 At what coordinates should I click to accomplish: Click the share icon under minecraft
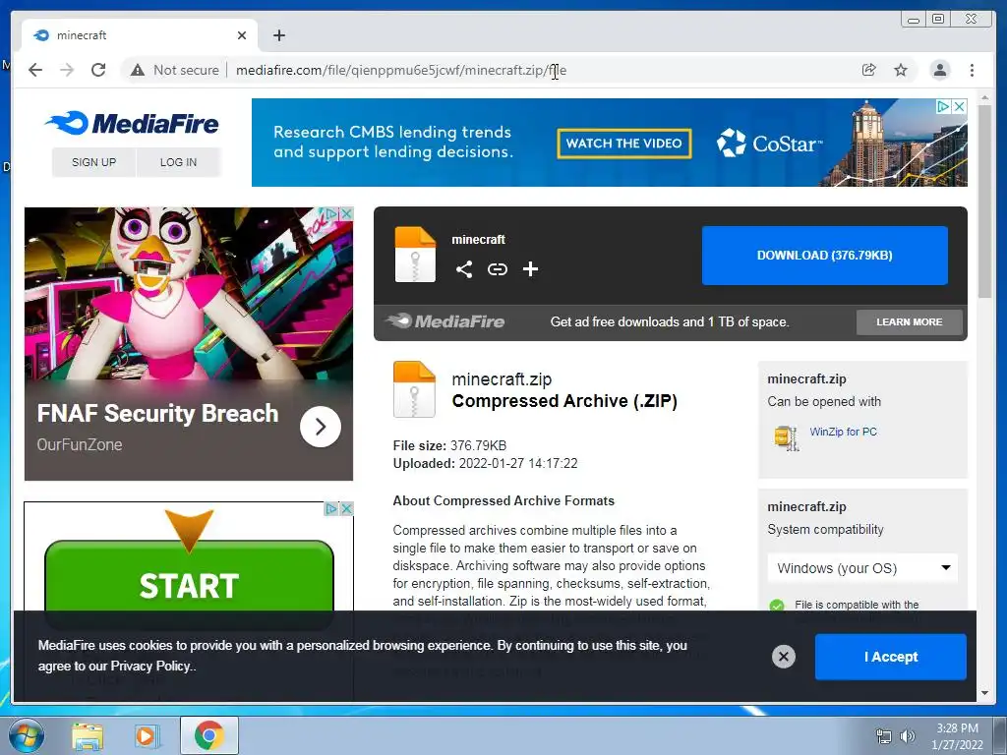[464, 269]
